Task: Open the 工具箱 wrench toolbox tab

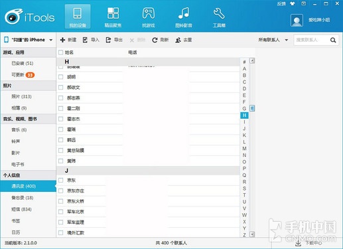Action: pos(219,17)
